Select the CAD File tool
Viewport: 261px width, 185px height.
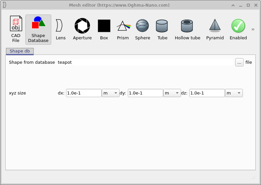pos(16,29)
